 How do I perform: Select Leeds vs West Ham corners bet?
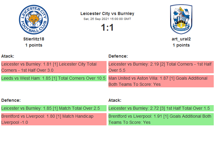pos(54,78)
